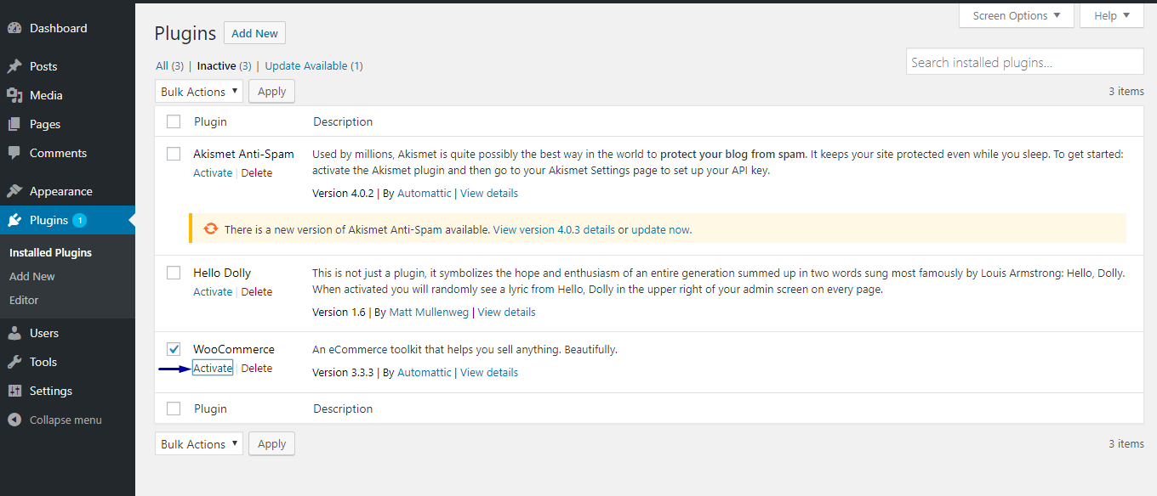The image size is (1157, 496).
Task: Show the All (3) plugins filter
Action: (x=169, y=65)
